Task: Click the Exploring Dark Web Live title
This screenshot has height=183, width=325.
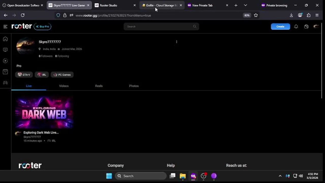Action: click(41, 132)
